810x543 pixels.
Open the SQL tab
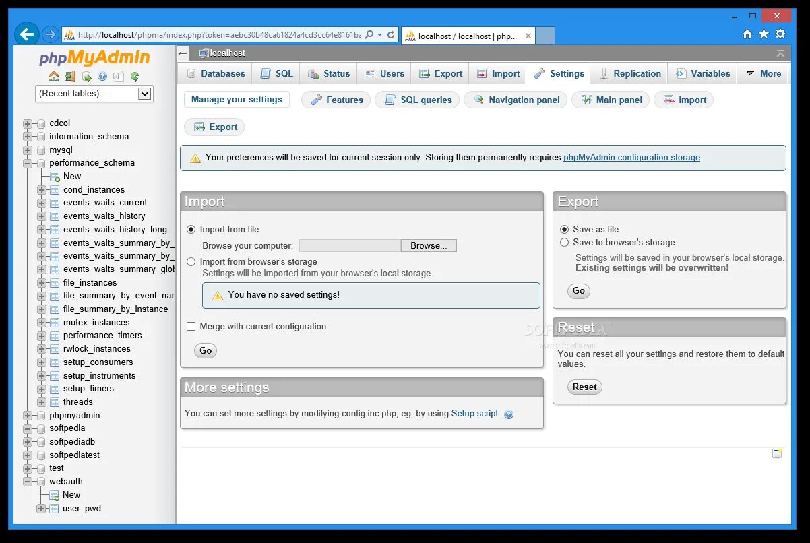[x=276, y=74]
